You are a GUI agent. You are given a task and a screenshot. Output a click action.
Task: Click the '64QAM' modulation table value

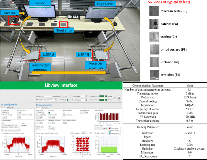(x=190, y=105)
